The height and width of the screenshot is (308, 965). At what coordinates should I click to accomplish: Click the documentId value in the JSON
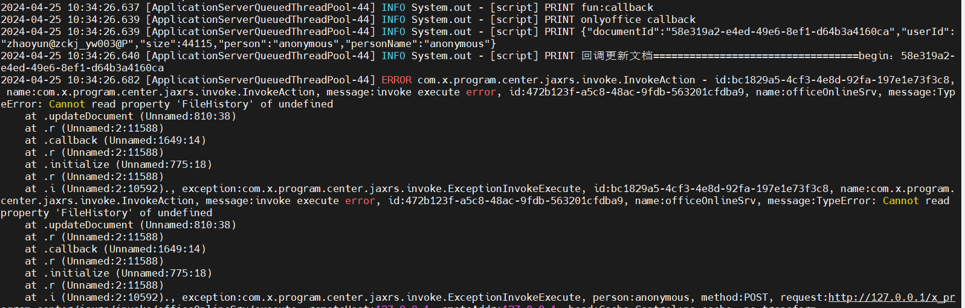(x=776, y=31)
